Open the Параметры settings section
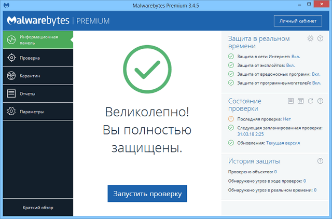This screenshot has width=332, height=219. click(38, 112)
